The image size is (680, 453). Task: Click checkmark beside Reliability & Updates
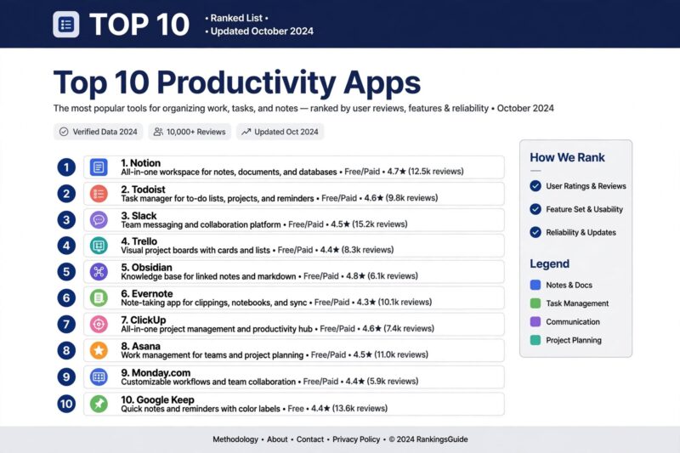click(535, 232)
